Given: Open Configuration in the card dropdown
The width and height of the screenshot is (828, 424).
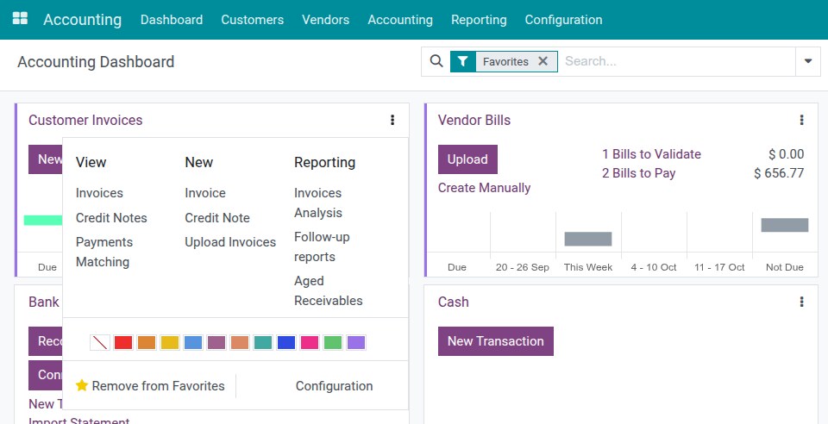Looking at the screenshot, I should 335,386.
